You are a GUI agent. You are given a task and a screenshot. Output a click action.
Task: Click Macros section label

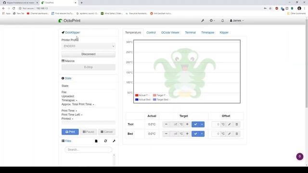68,61
